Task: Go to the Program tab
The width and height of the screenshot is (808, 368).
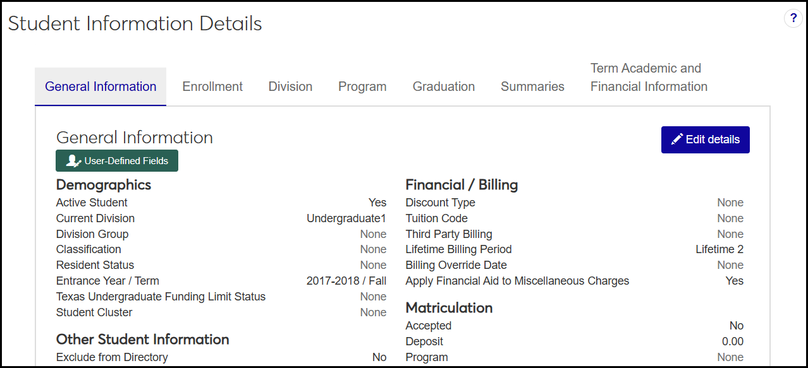Action: pos(362,86)
